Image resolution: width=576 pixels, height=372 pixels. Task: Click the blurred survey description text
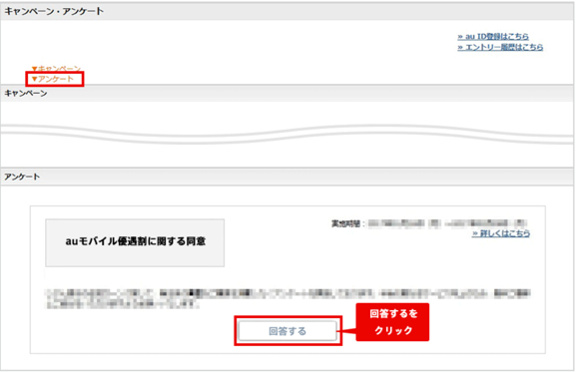(288, 298)
